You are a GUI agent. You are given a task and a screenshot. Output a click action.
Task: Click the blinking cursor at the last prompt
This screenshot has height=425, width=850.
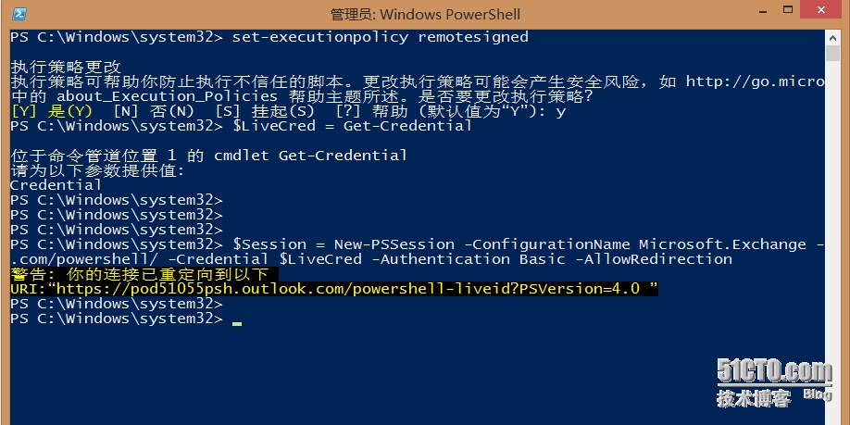[237, 321]
